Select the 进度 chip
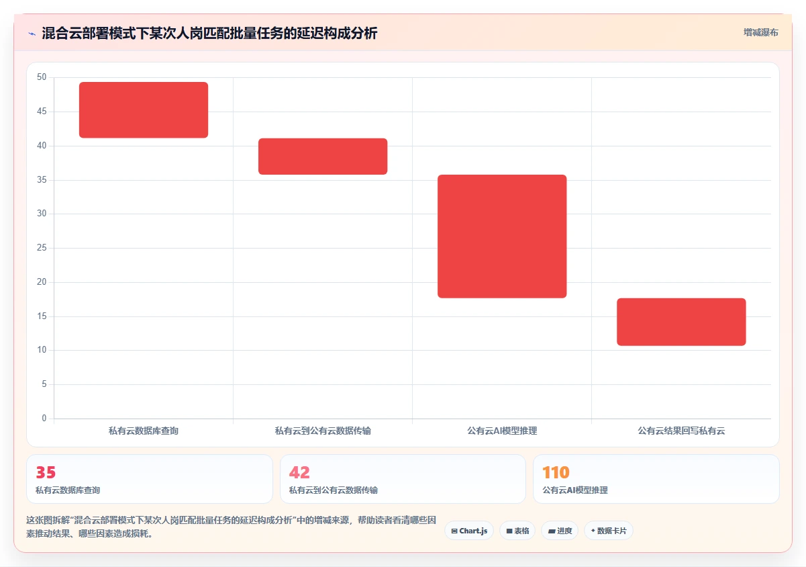This screenshot has width=806, height=567. click(560, 531)
